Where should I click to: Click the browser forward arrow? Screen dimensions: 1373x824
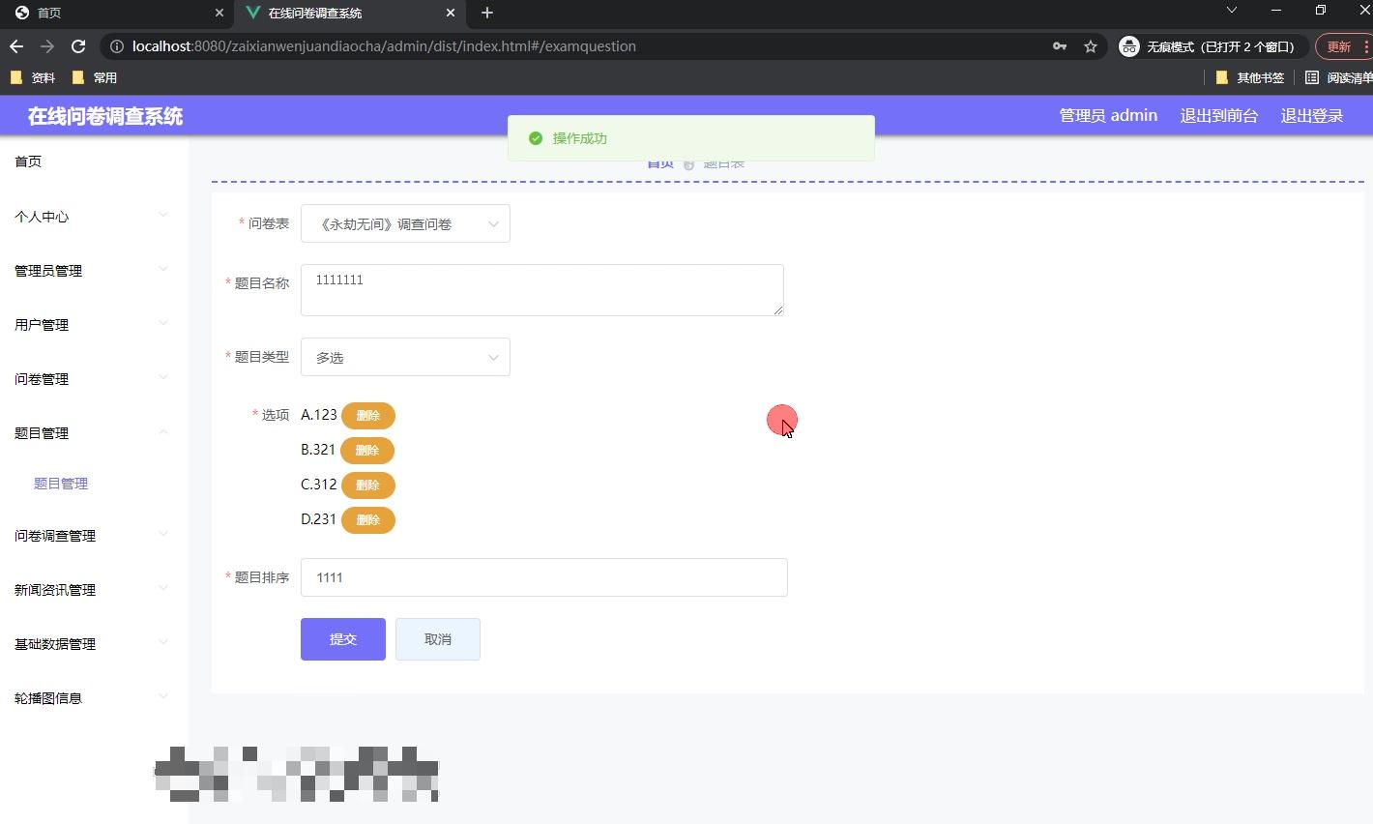pyautogui.click(x=46, y=45)
